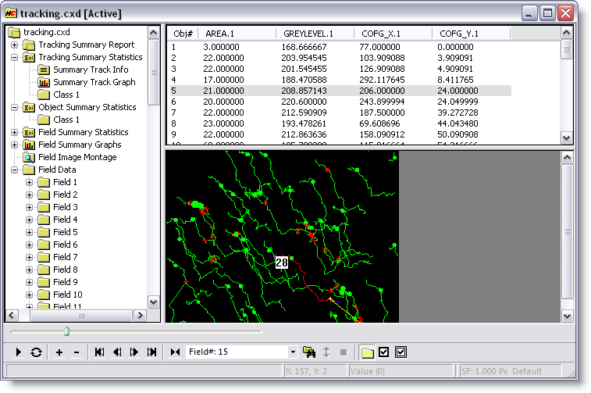The height and width of the screenshot is (393, 591).
Task: Click the yellow folder toolbar icon
Action: tap(367, 352)
